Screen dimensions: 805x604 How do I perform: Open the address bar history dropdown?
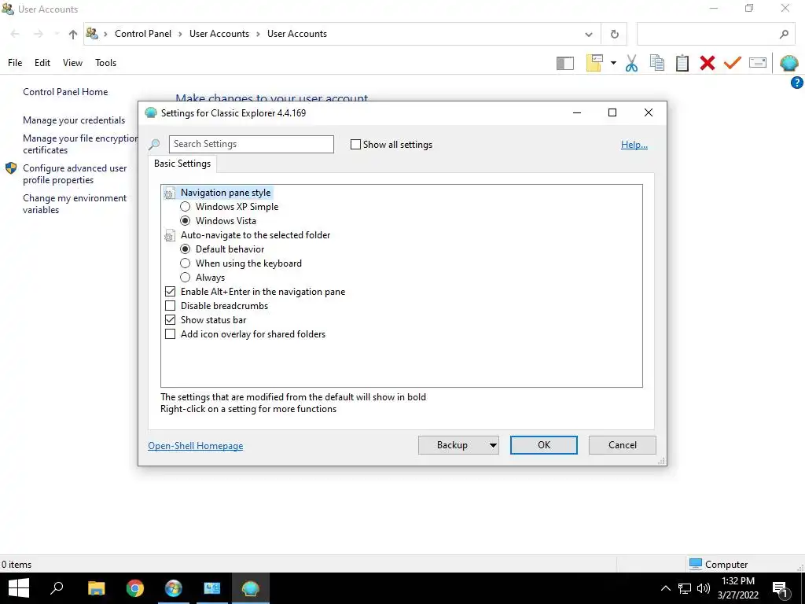[x=589, y=35]
